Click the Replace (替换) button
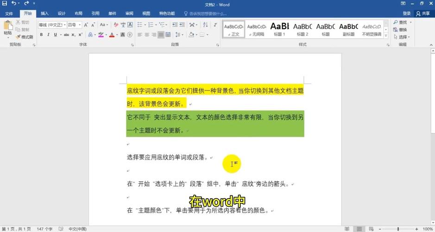 coord(400,29)
